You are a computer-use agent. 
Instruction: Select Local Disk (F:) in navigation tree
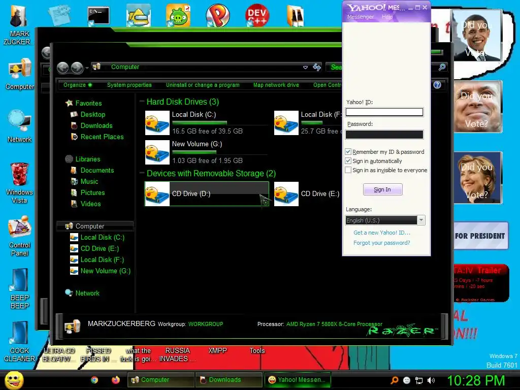102,259
